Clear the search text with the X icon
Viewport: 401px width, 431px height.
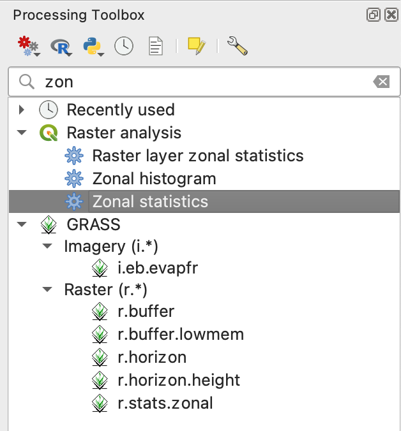pyautogui.click(x=381, y=82)
